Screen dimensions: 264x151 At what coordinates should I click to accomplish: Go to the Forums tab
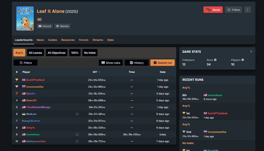tap(83, 40)
